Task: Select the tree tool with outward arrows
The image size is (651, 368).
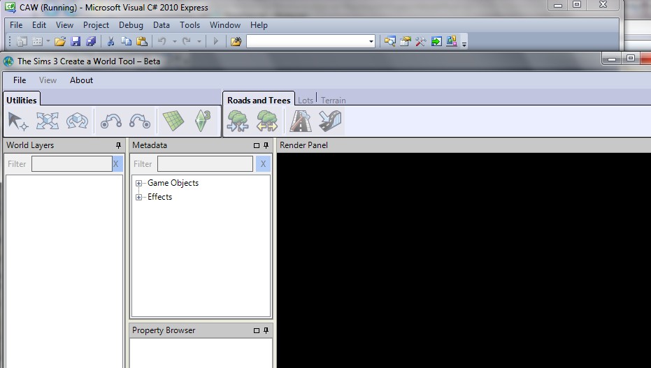Action: [x=266, y=122]
